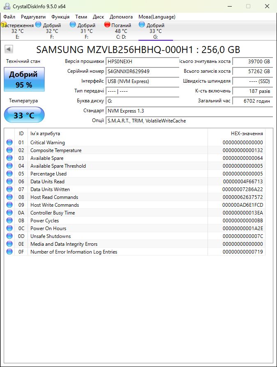Click the status circle for Controller Busy Time

click(x=9, y=212)
